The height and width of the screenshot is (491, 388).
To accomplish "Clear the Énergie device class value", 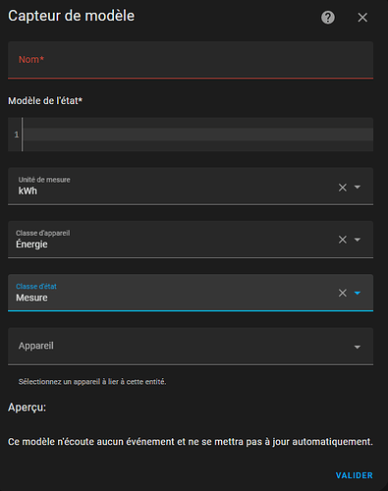I will 343,240.
